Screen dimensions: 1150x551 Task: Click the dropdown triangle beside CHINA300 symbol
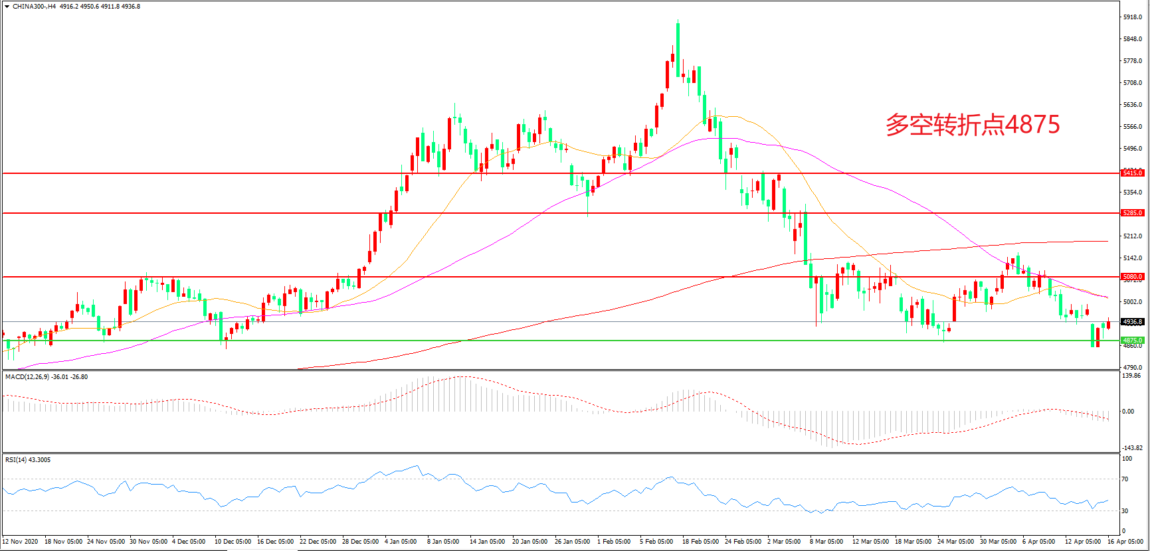7,7
